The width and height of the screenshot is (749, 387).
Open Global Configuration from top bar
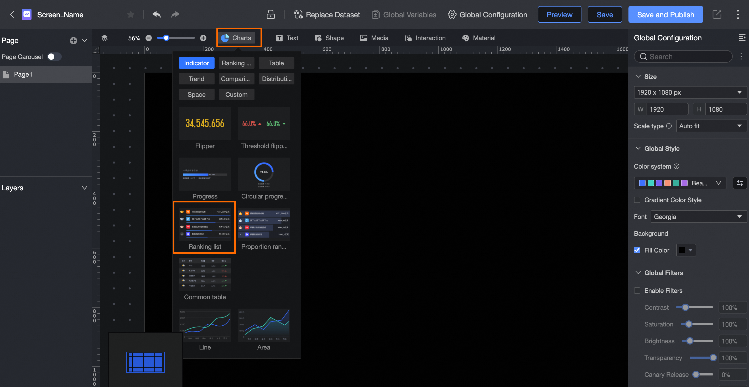pos(487,14)
